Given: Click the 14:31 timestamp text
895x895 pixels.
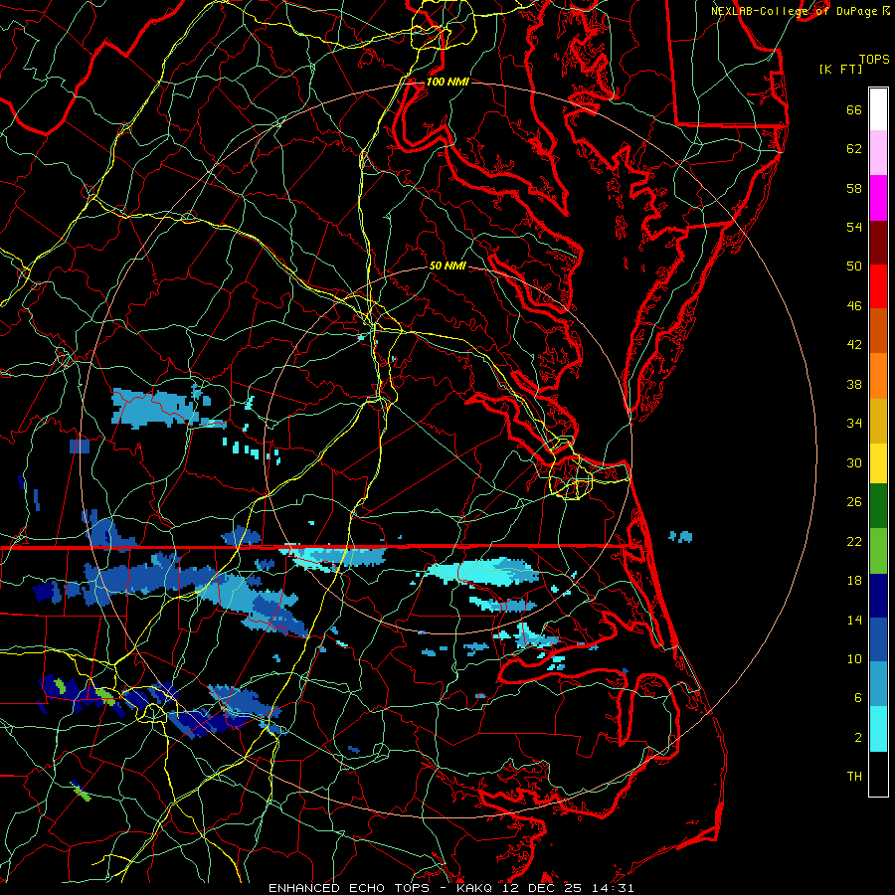Looking at the screenshot, I should pos(611,888).
